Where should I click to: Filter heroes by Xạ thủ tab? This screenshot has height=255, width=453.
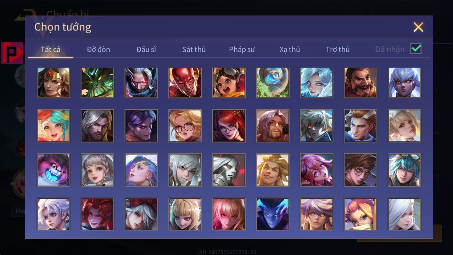290,50
